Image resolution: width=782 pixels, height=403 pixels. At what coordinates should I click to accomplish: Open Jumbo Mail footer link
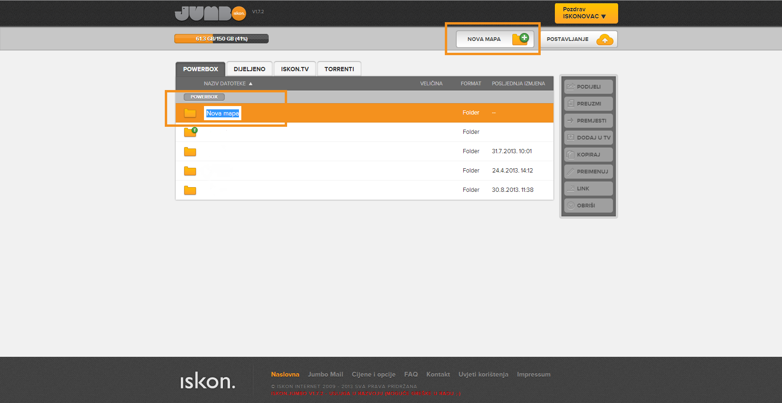pos(325,374)
